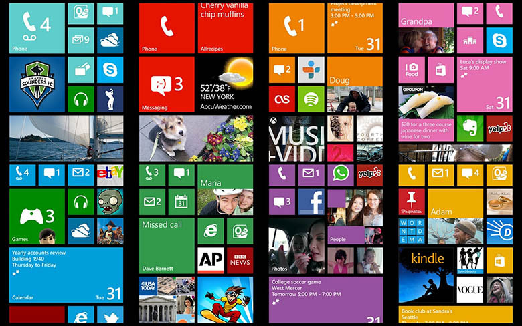Launch the WhatsApp tile

[341, 174]
